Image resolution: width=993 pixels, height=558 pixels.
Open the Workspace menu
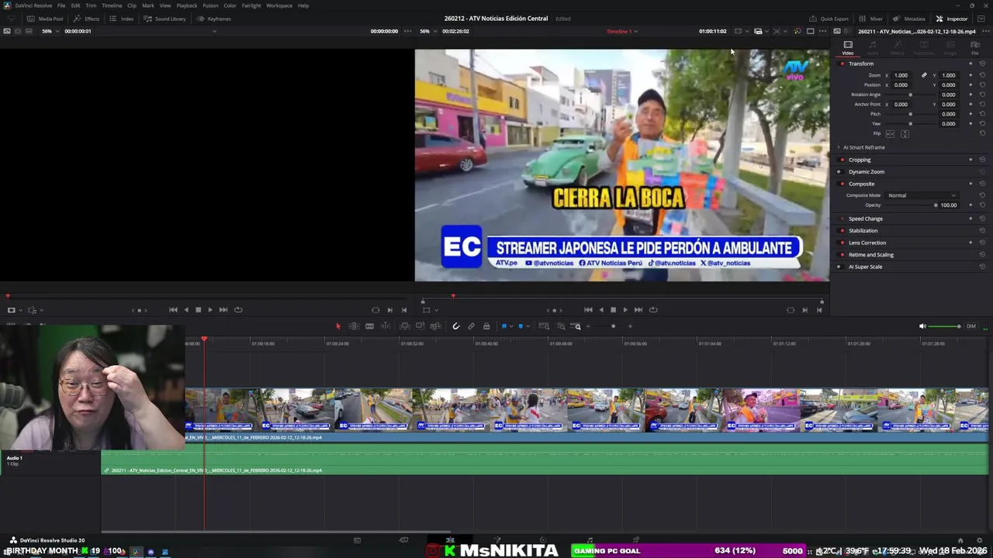(x=279, y=5)
